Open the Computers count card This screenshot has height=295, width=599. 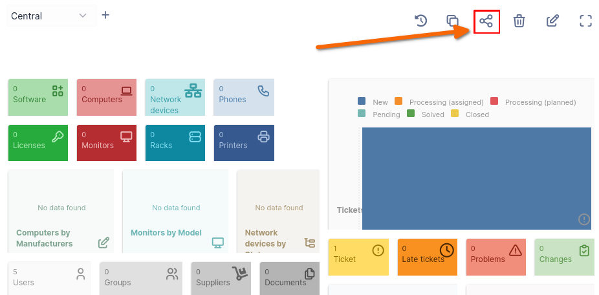(107, 97)
